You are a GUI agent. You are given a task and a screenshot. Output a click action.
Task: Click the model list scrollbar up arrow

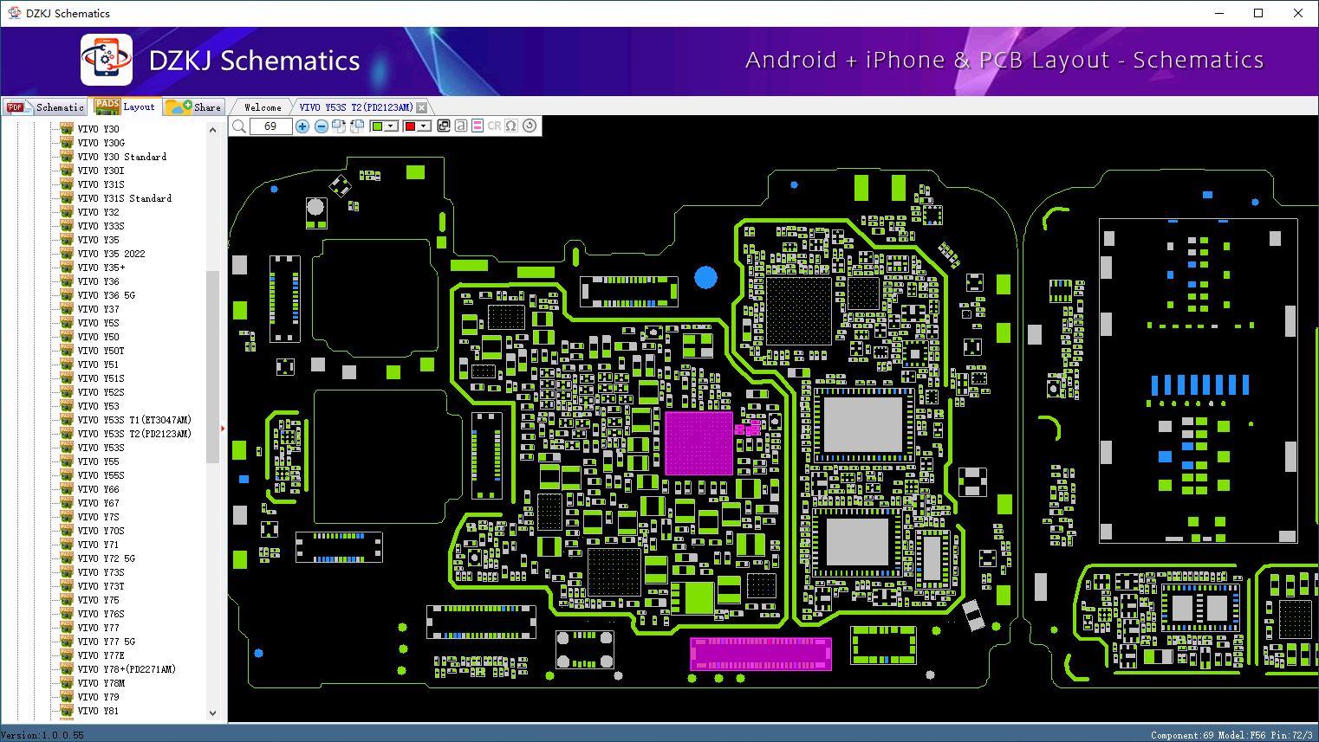click(x=212, y=130)
